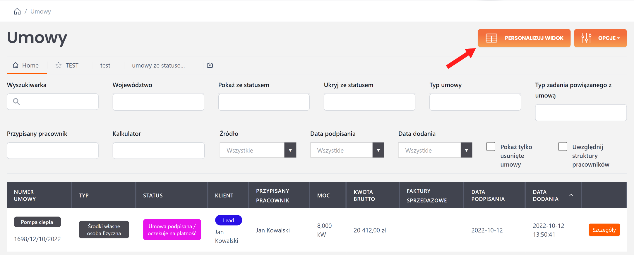Toggle Uwzględnij struktury pracowników checkbox
Viewport: 634px width, 255px height.
563,146
